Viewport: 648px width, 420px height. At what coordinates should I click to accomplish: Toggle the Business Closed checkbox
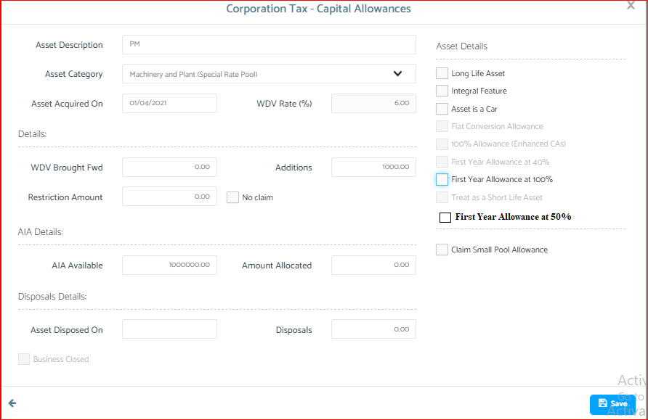pyautogui.click(x=24, y=359)
